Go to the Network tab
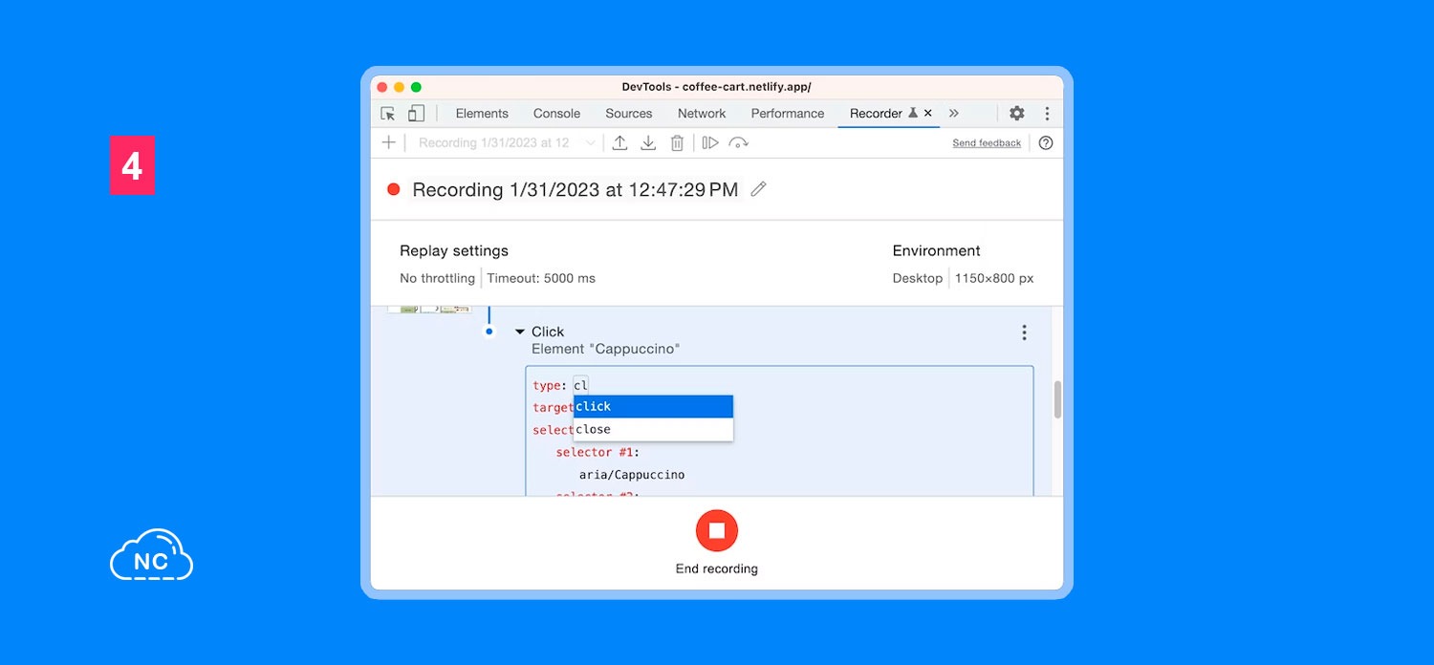This screenshot has width=1434, height=665. pyautogui.click(x=702, y=113)
